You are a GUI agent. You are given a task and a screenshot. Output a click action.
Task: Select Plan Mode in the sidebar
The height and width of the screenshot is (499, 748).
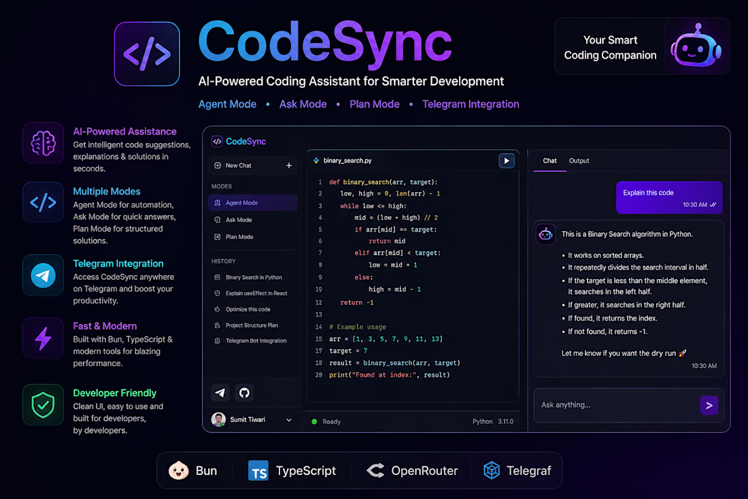[253, 237]
